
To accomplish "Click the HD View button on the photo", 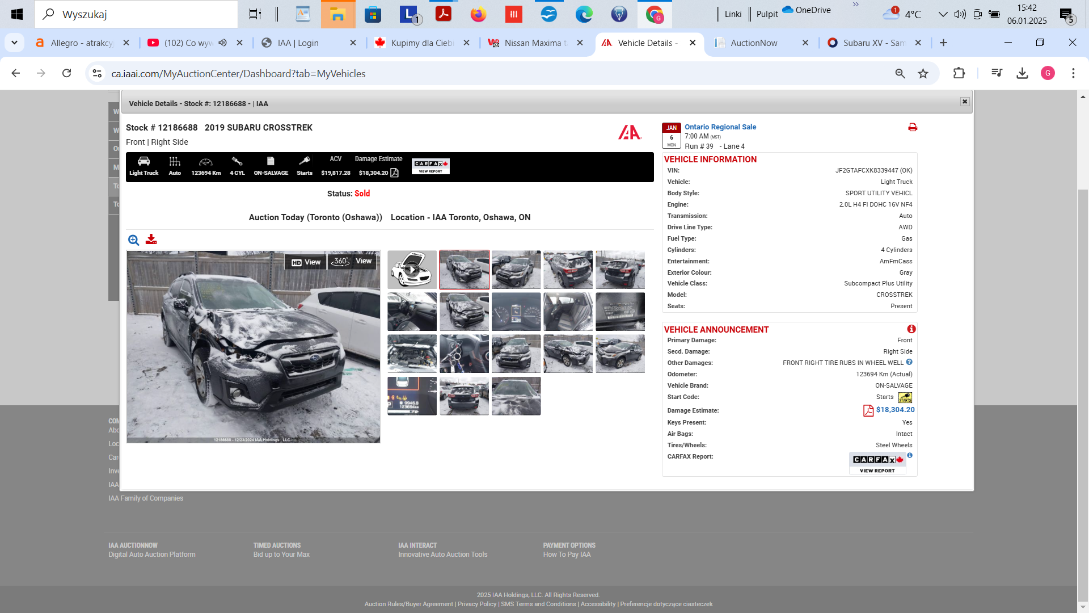I will pos(306,262).
